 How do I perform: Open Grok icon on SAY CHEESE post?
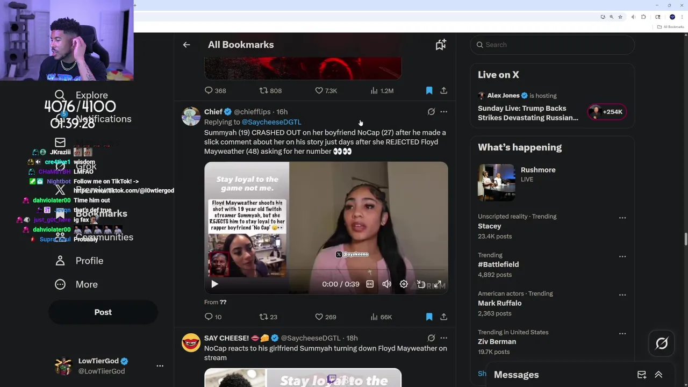coord(431,338)
